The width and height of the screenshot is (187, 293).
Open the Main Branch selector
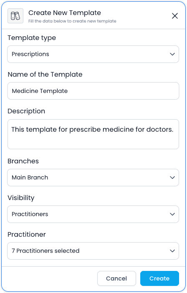(x=93, y=178)
